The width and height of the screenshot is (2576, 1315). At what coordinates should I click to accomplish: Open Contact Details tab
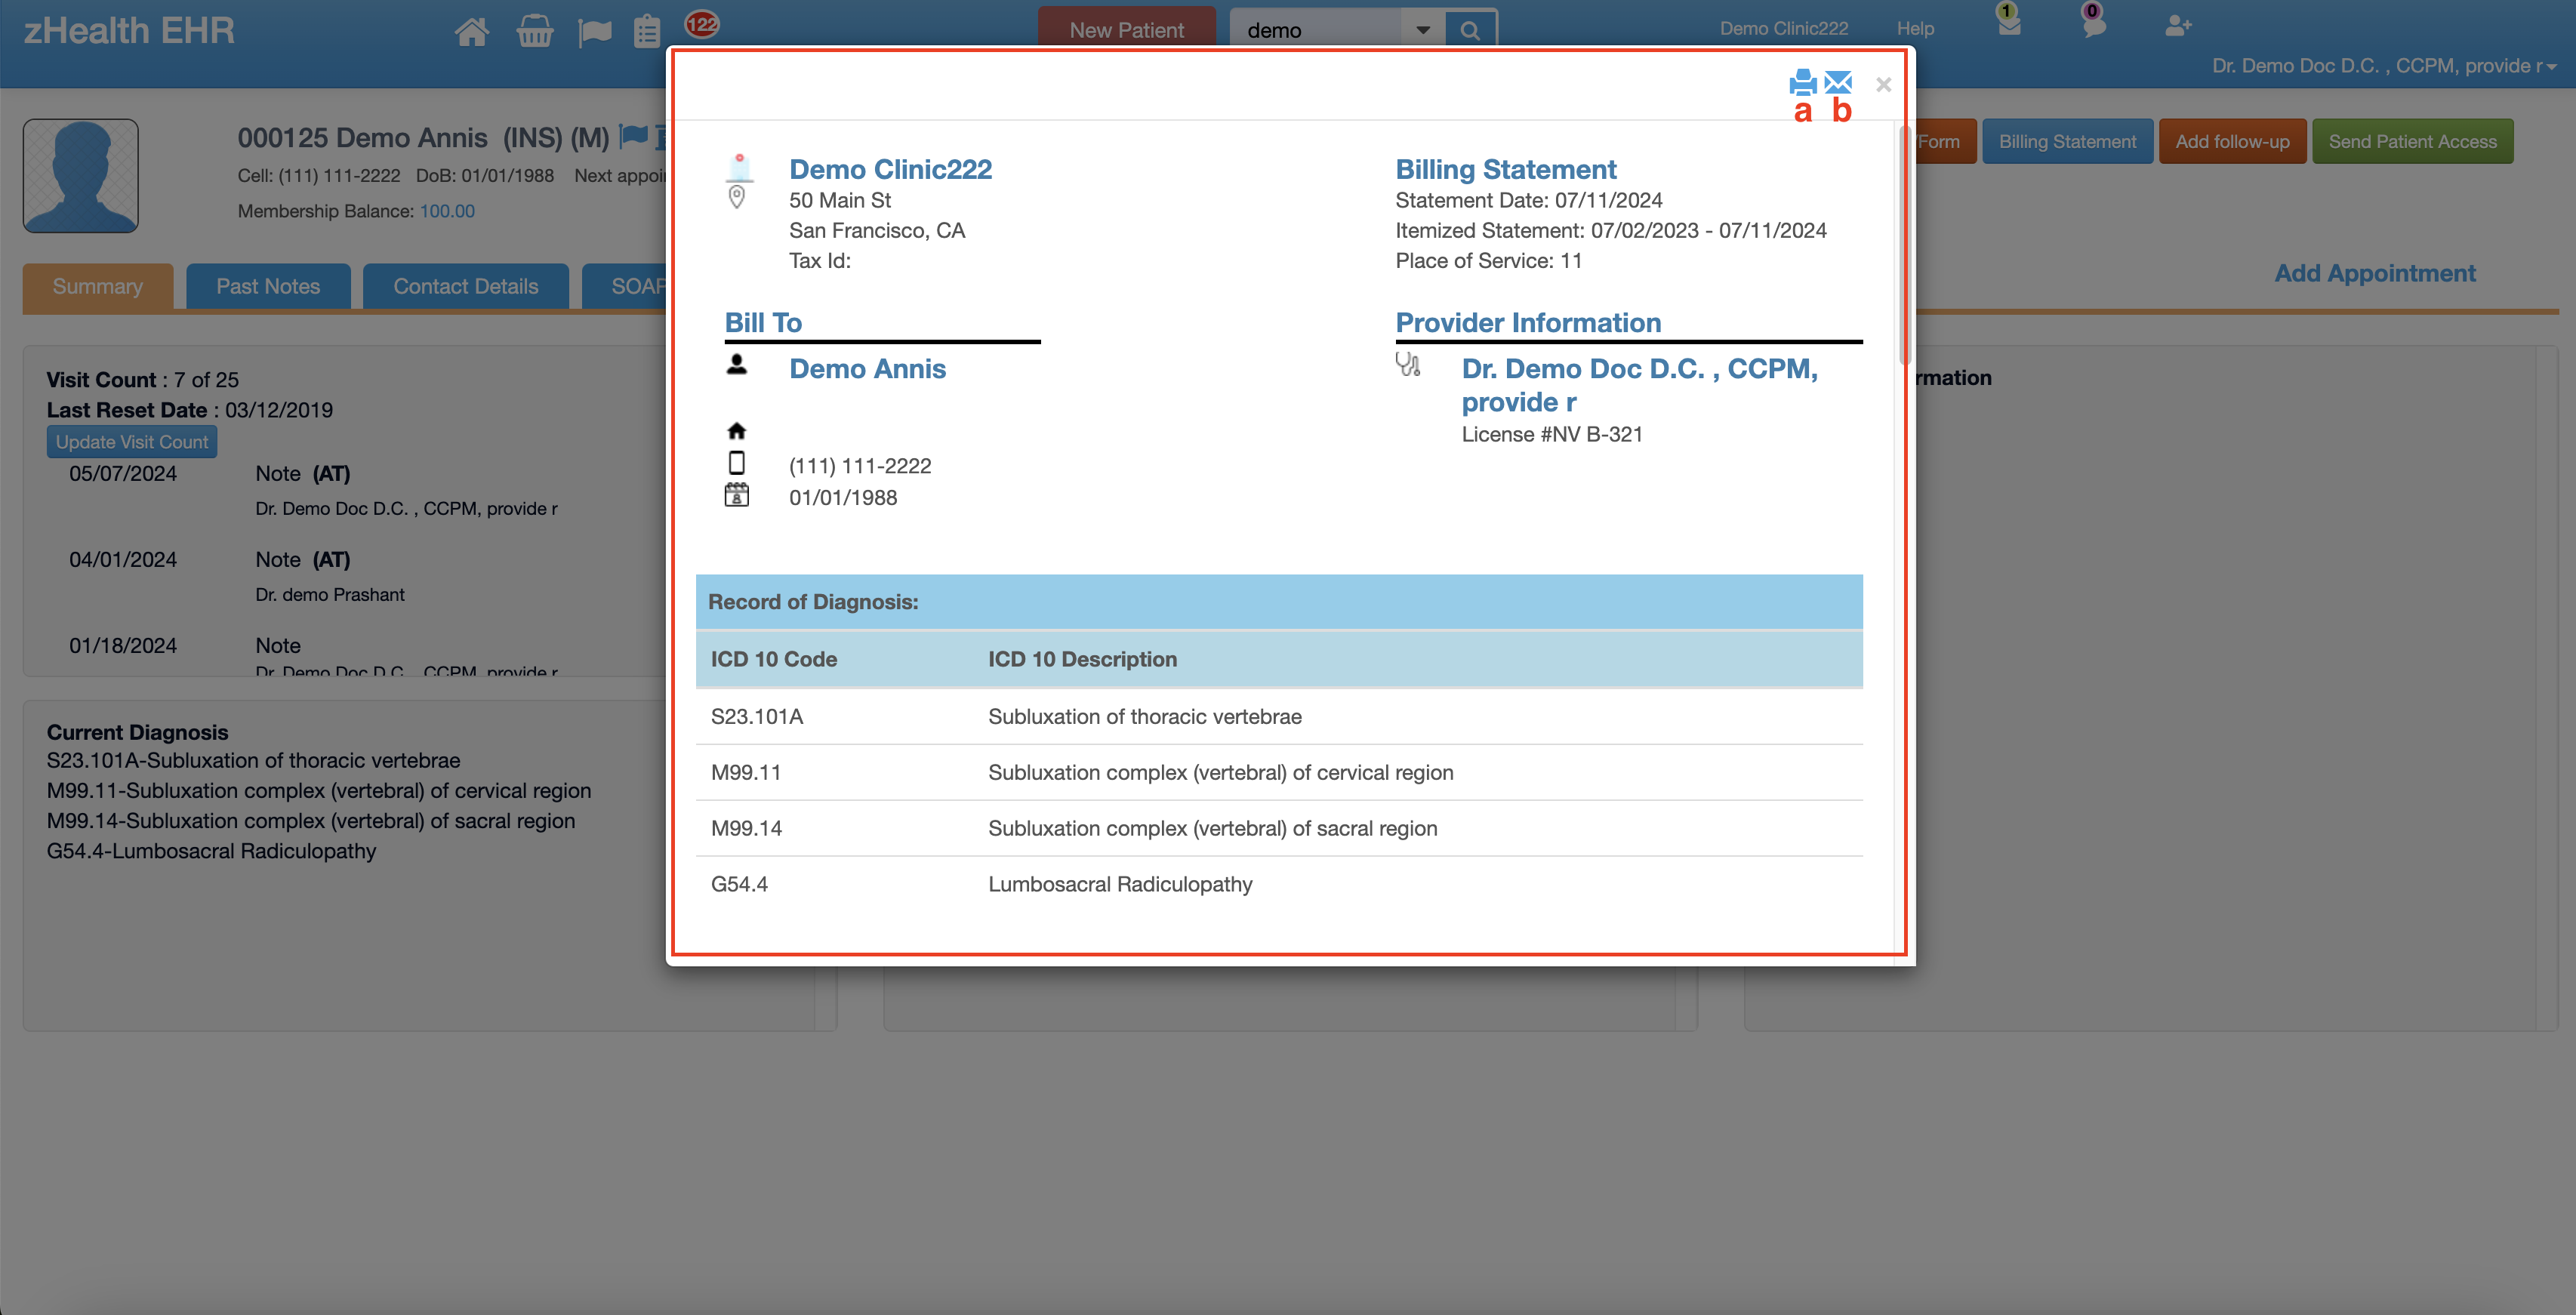[x=465, y=286]
